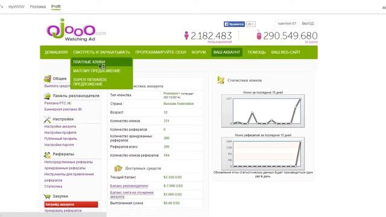Click the Настройки tools icon
Screen dimensions: 386x217
47,119
